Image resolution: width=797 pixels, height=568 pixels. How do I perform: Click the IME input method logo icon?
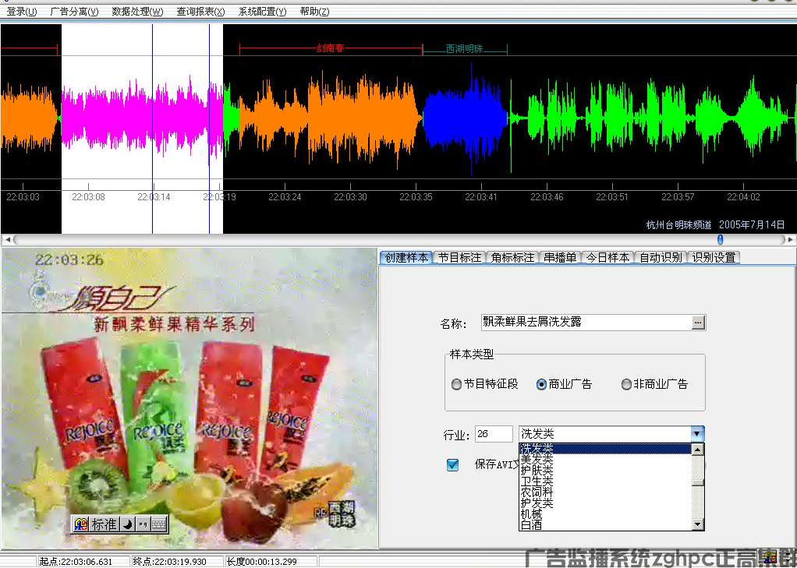coord(81,524)
